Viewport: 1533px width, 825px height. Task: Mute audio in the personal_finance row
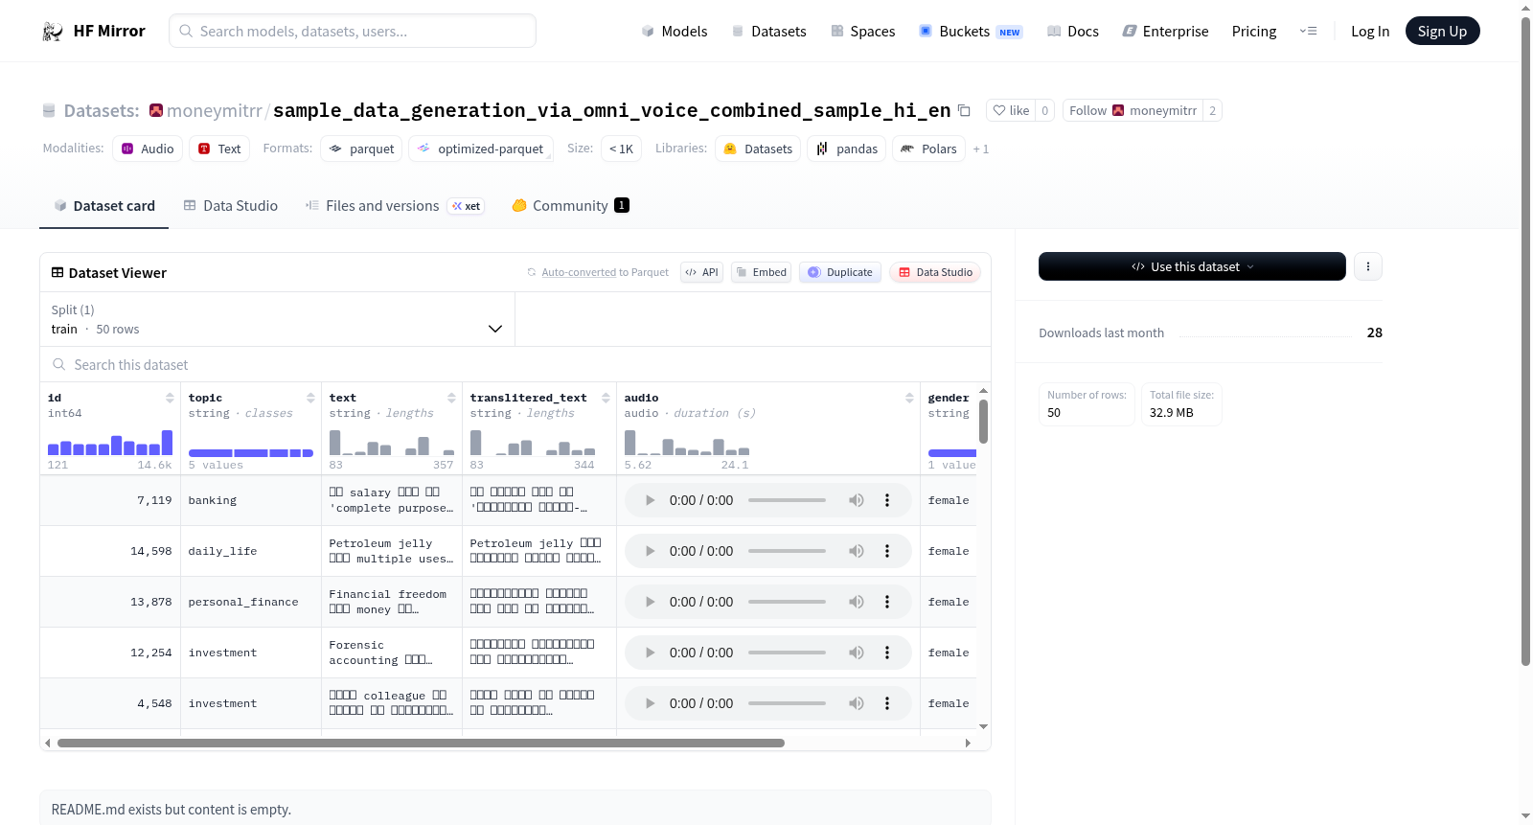857,602
